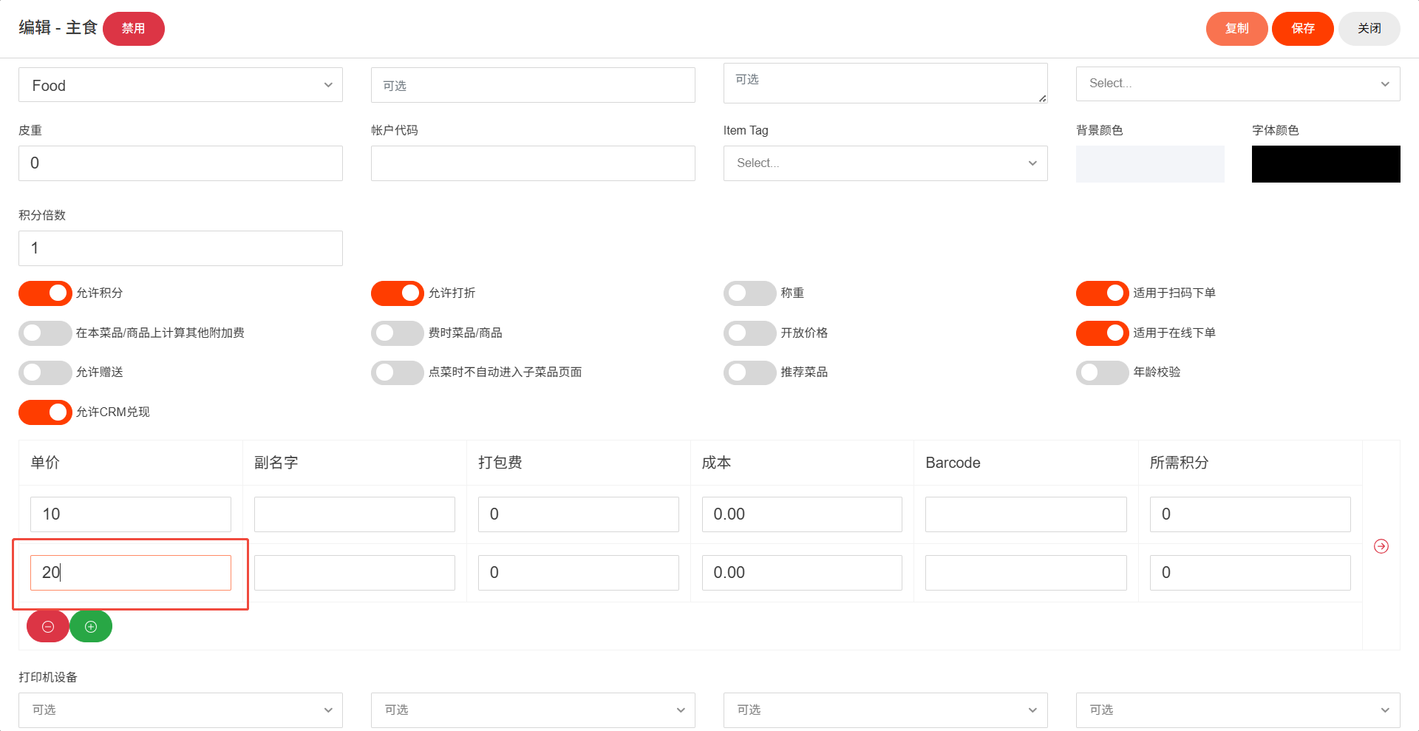Switch off 允许CRM兑现
Screen dimensions: 1419x731
45,412
